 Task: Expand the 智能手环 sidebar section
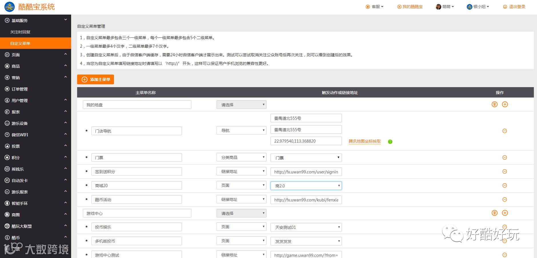tap(35, 203)
